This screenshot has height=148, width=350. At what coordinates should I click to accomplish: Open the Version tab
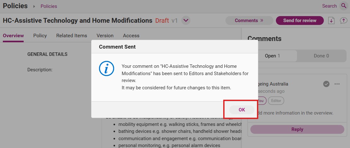pyautogui.click(x=105, y=36)
